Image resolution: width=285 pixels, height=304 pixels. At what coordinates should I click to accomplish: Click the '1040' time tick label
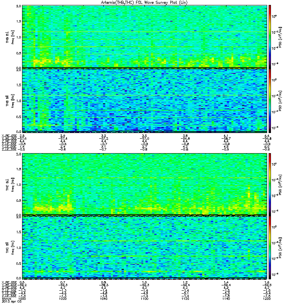point(104,299)
